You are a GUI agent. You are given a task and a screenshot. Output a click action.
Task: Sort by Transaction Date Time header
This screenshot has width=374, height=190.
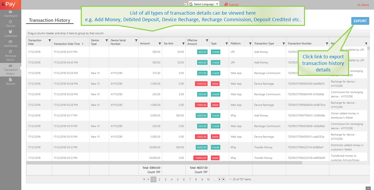point(67,44)
